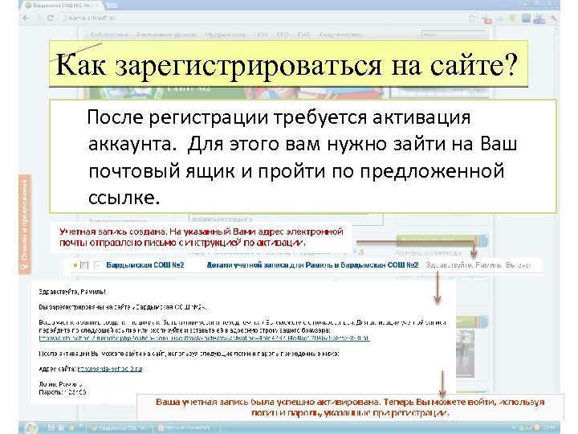
Task: Open the ГИА menu item
Action: (x=303, y=35)
